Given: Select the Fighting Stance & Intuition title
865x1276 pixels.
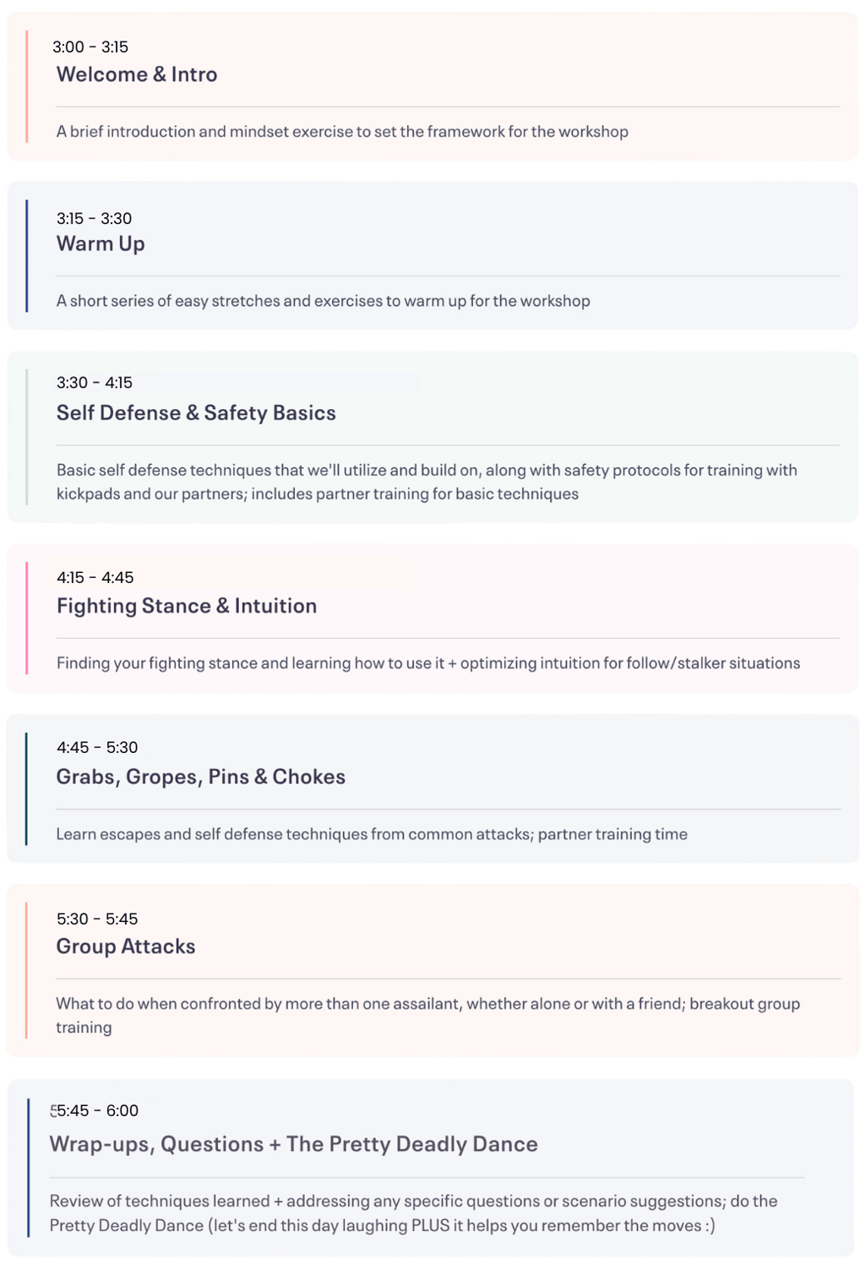Looking at the screenshot, I should [x=187, y=606].
